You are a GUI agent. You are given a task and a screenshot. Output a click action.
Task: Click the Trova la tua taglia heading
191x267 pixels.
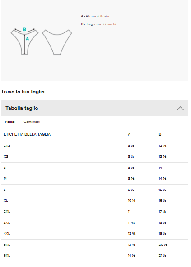23,92
